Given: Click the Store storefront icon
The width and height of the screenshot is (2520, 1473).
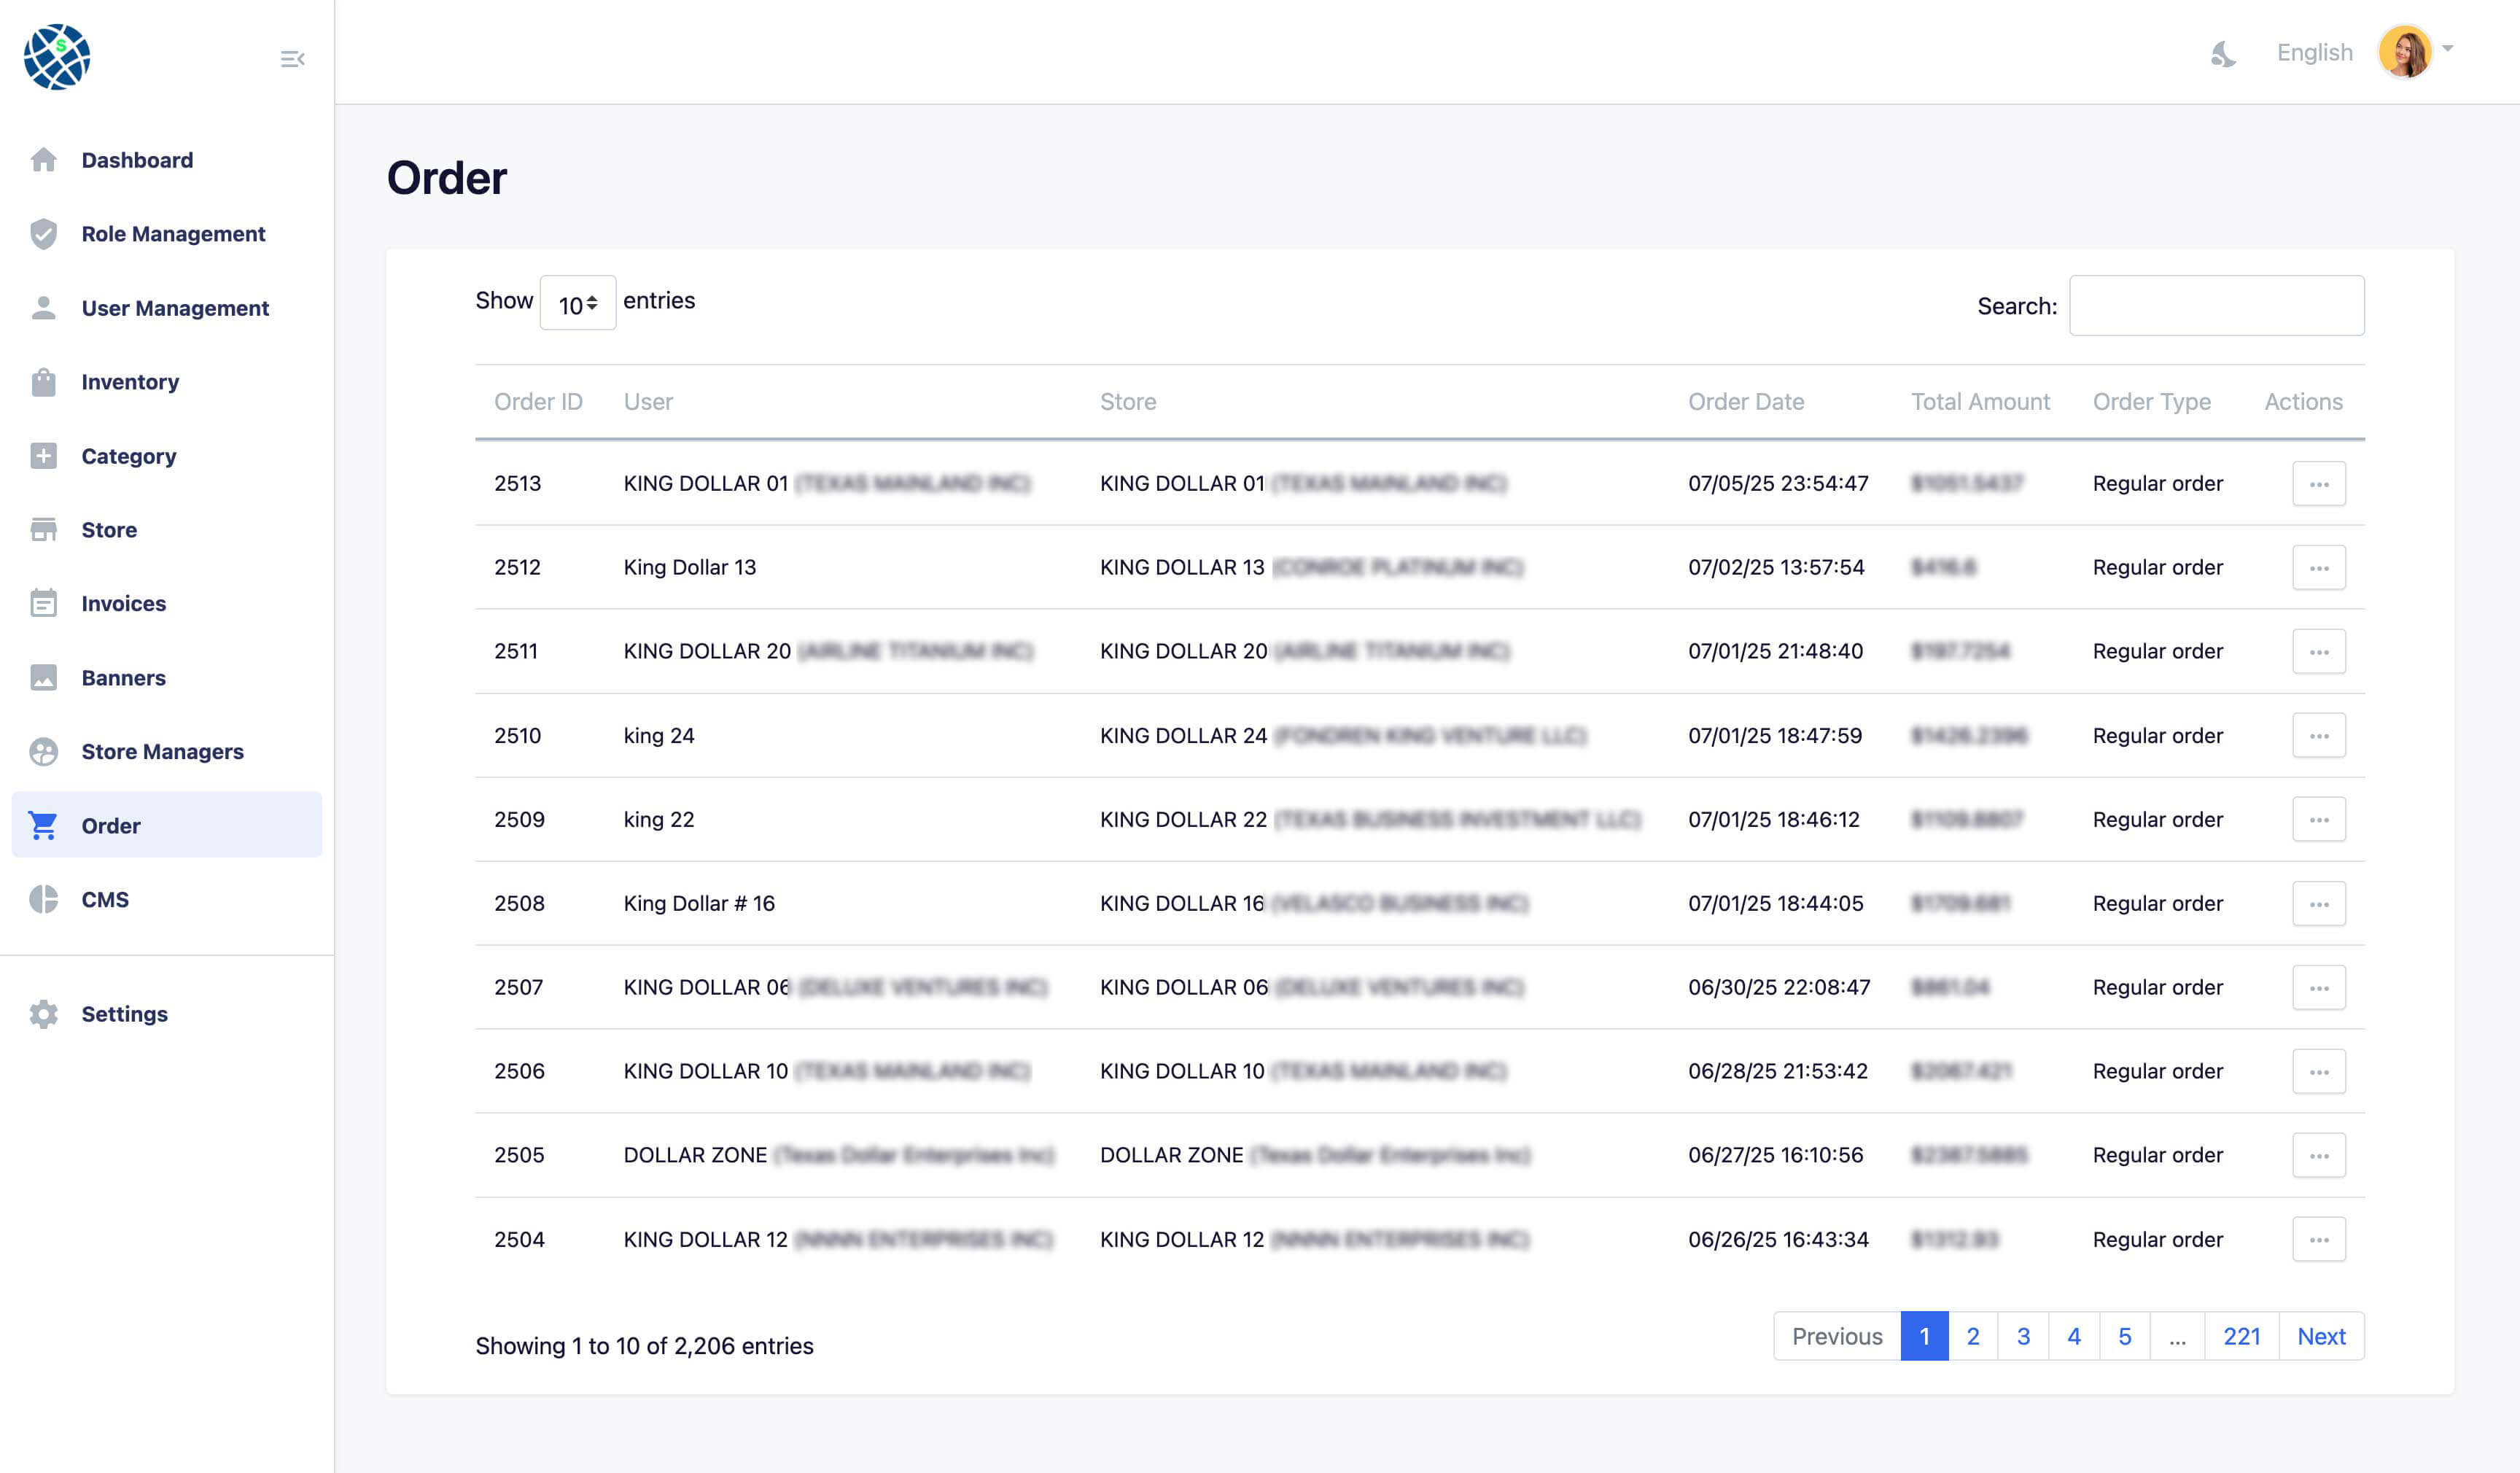Looking at the screenshot, I should click(x=43, y=530).
